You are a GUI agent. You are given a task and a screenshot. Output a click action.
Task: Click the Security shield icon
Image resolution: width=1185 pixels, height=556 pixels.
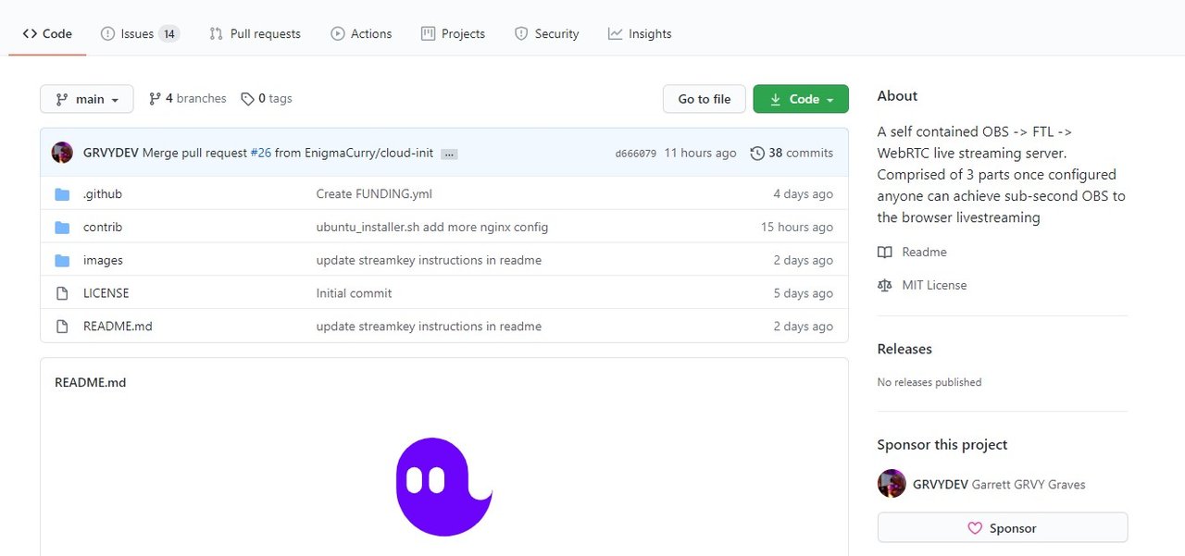coord(522,34)
